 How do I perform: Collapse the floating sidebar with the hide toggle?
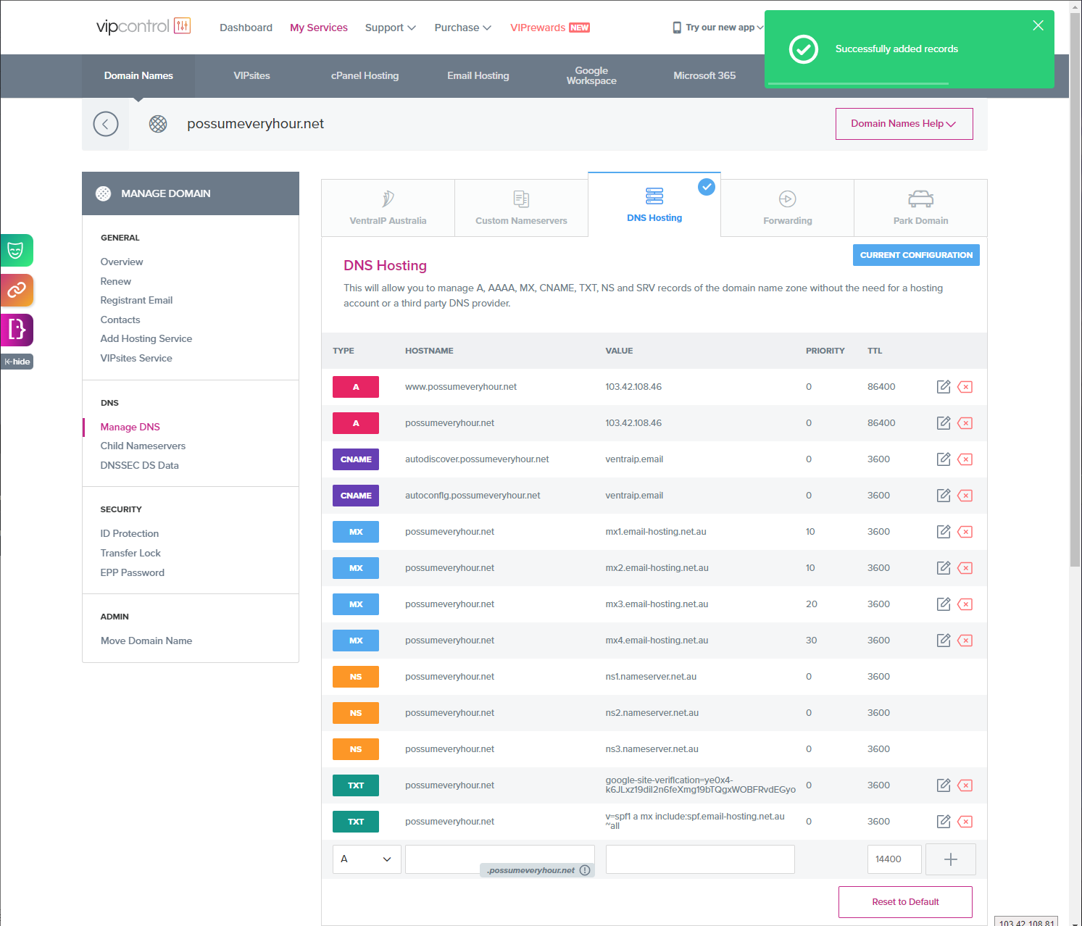click(x=16, y=361)
